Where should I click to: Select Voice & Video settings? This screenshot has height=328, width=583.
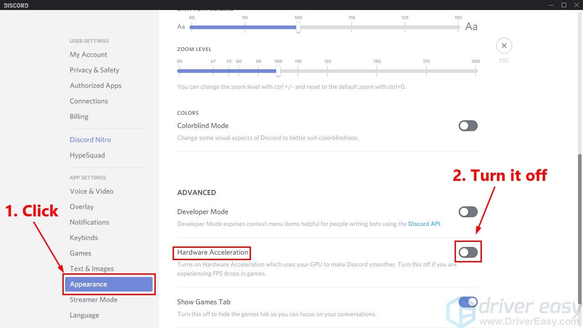click(92, 191)
